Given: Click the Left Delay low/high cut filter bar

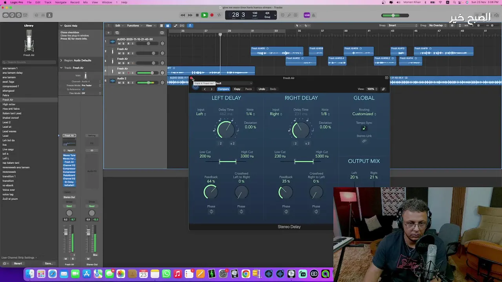Looking at the screenshot, I should (x=227, y=161).
